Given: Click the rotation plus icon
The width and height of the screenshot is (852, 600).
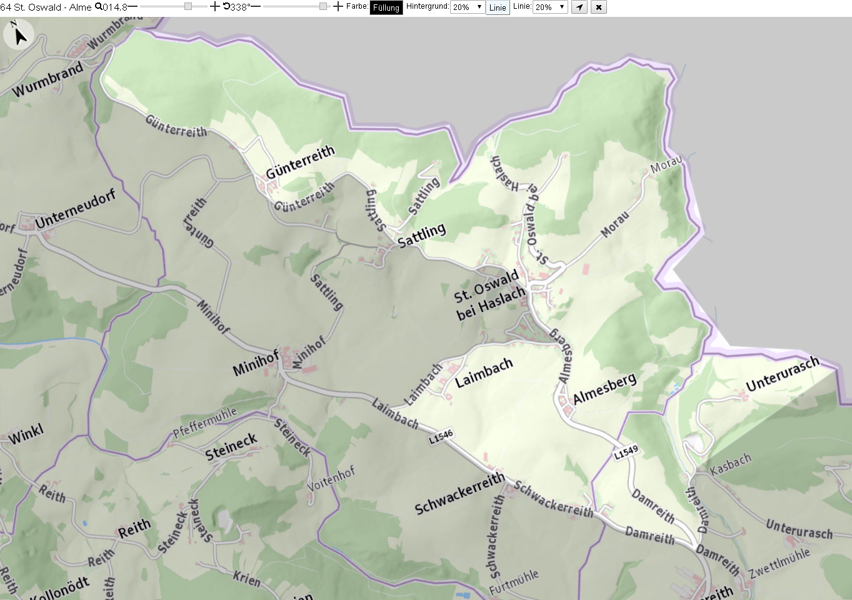Looking at the screenshot, I should tap(338, 7).
